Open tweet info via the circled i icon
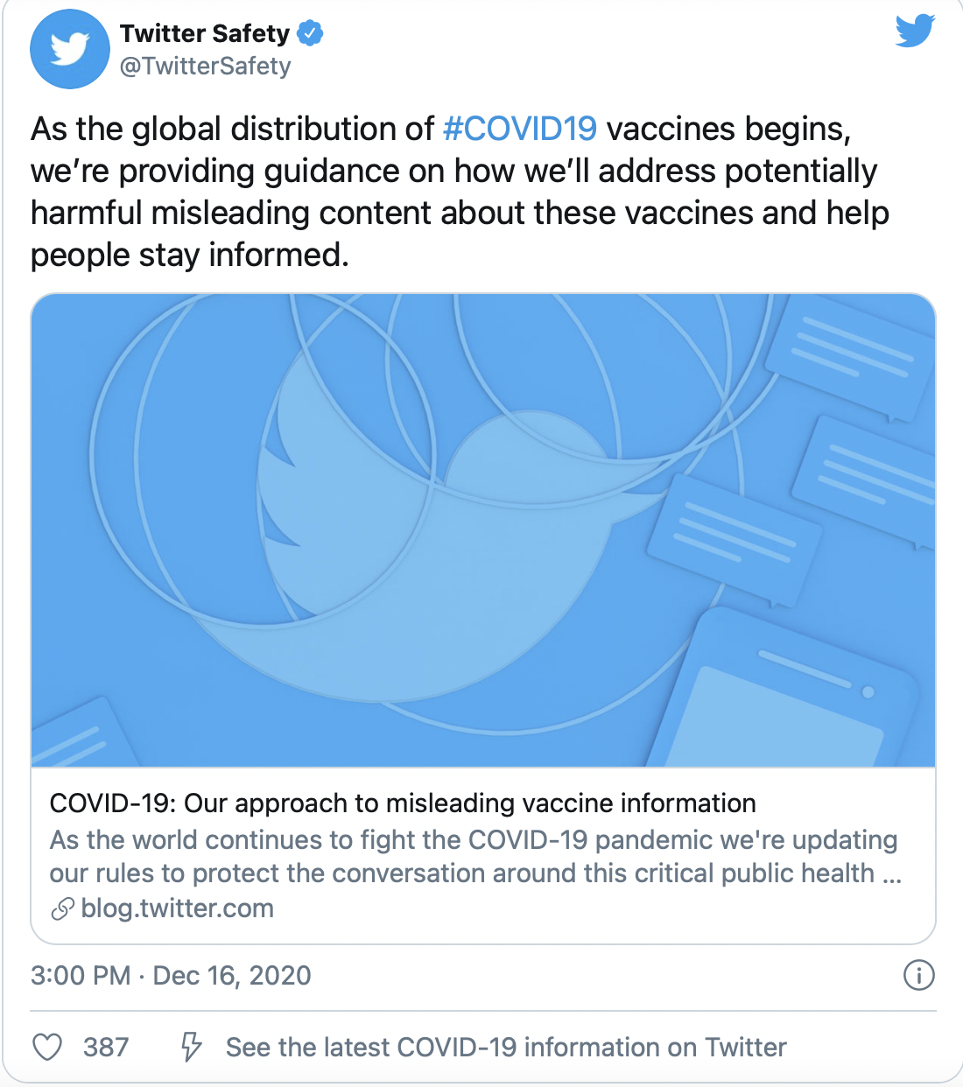 click(x=918, y=975)
